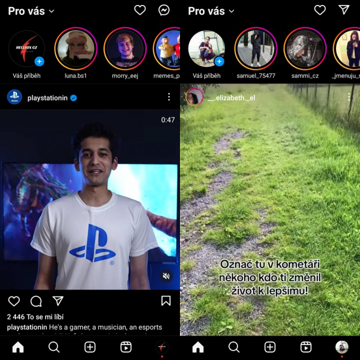View the memes_p story bubble
The width and height of the screenshot is (360, 360).
pos(166,49)
